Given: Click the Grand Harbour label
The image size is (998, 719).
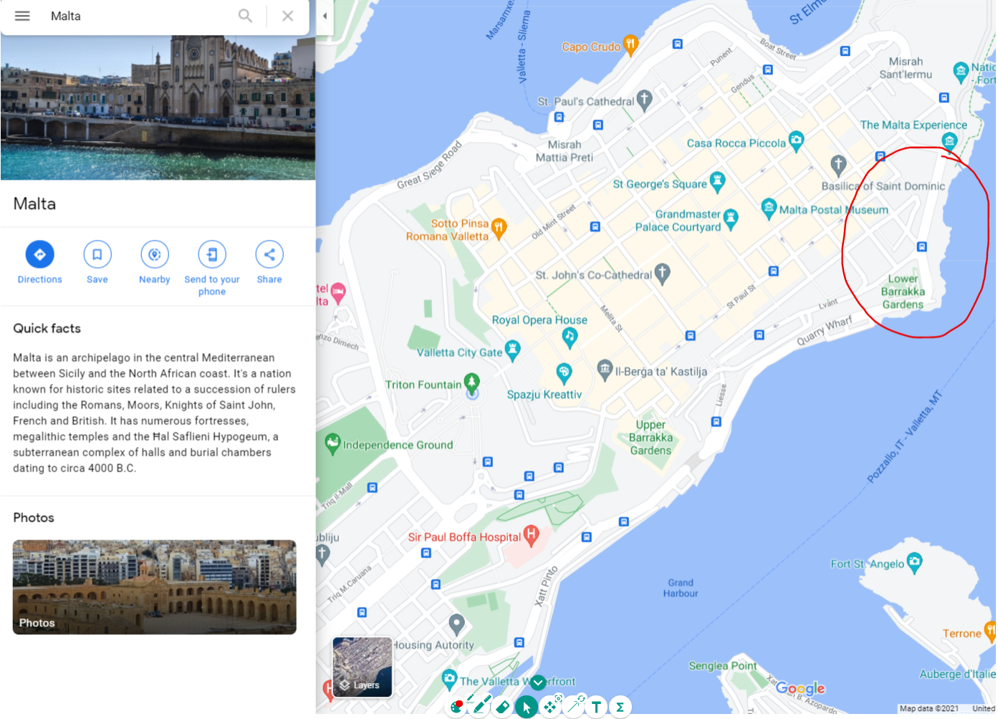Looking at the screenshot, I should pos(681,588).
